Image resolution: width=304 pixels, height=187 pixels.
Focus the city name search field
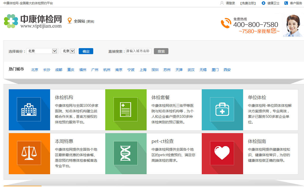(x=138, y=51)
